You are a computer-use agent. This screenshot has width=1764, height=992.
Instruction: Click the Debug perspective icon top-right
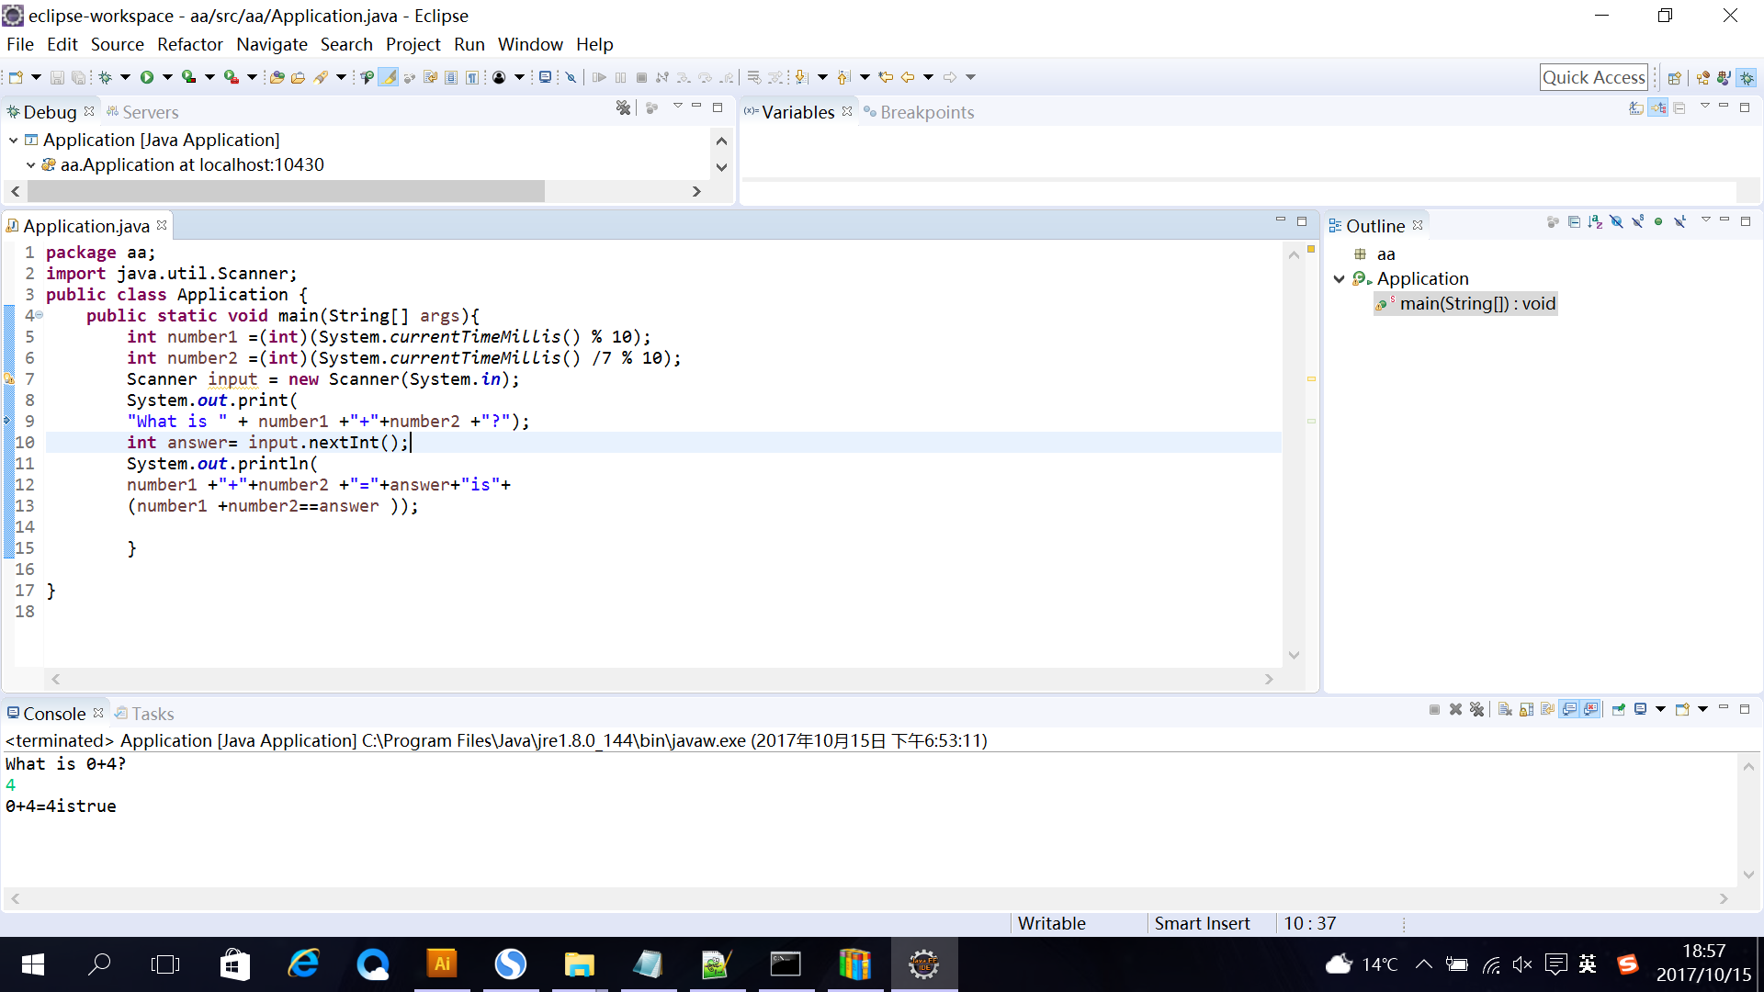1747,78
